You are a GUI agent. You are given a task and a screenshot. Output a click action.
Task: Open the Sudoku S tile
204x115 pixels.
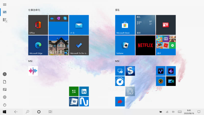click(x=130, y=71)
